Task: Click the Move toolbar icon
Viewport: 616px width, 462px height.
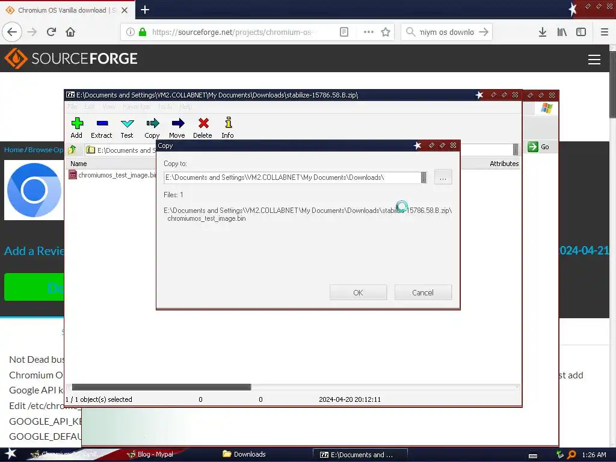Action: point(177,128)
